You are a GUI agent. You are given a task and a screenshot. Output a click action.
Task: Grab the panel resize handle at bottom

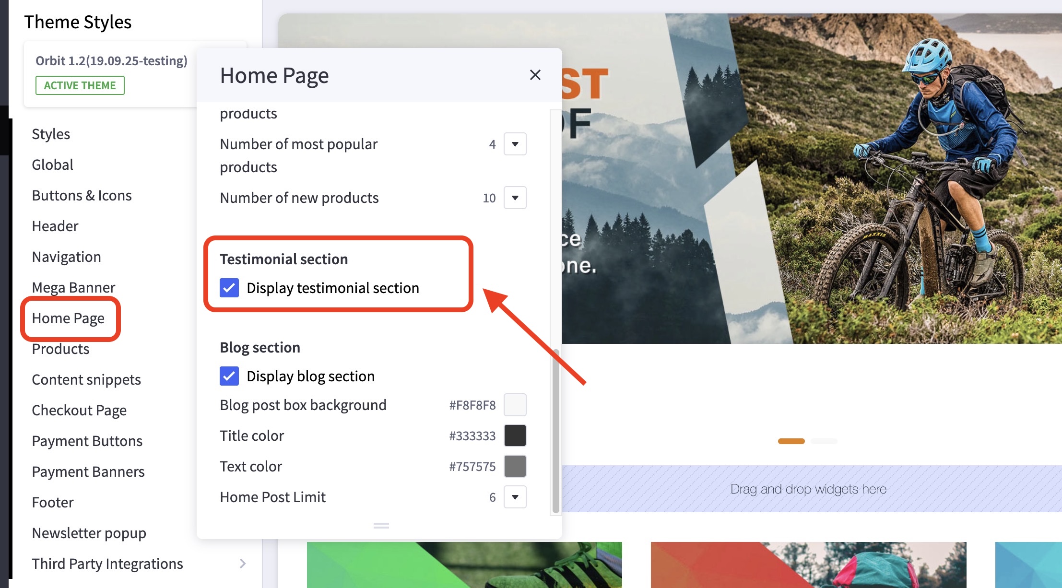(x=381, y=526)
